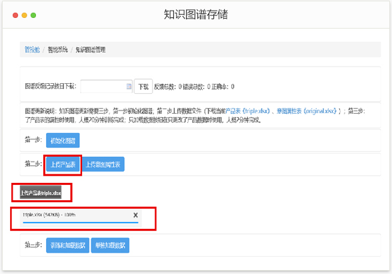Image resolution: width=392 pixels, height=274 pixels.
Task: Click the 反馈总数 statistics text
Action: 167,86
